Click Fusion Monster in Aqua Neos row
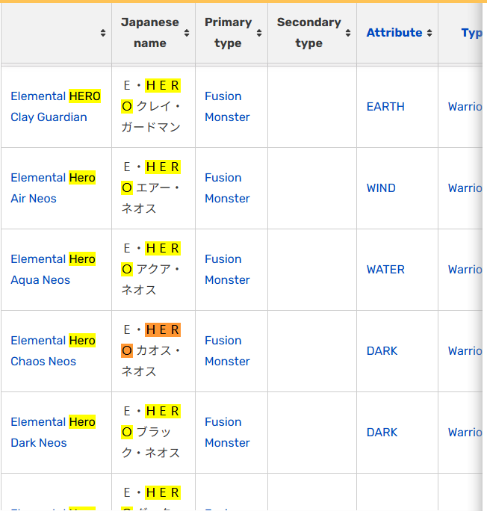 coord(227,270)
